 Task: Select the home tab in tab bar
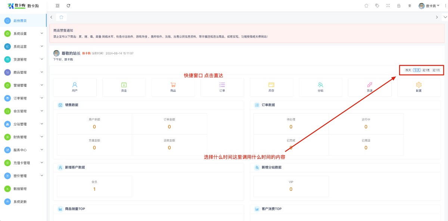point(61,17)
